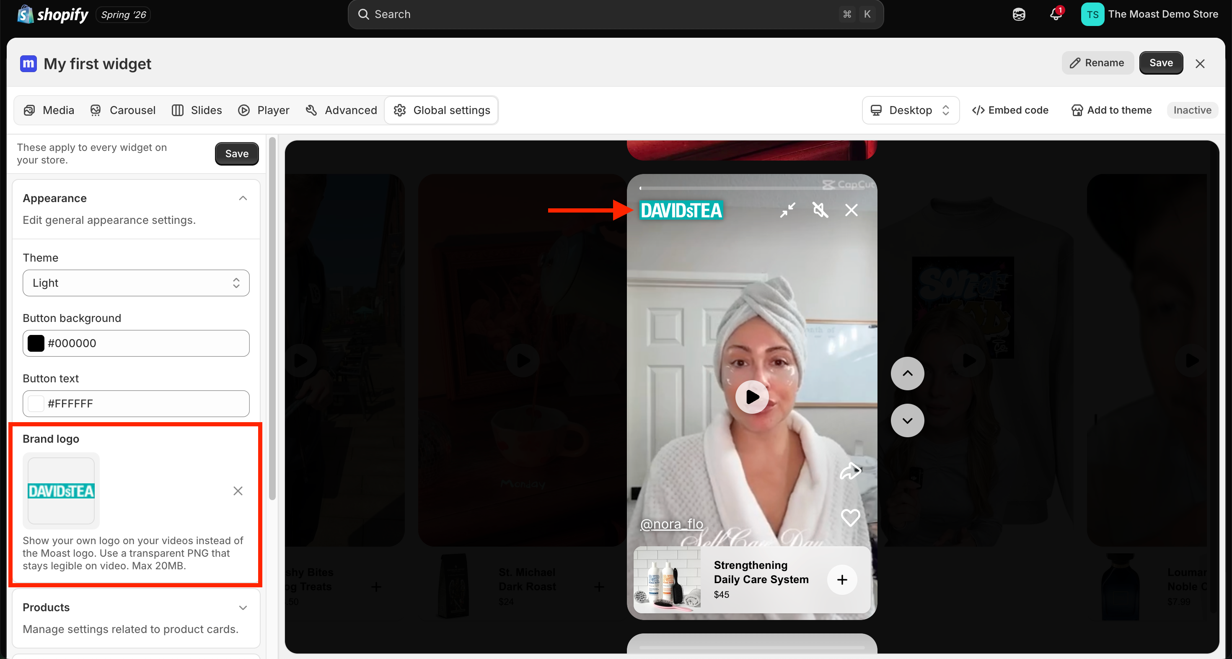Open the Player tab
This screenshot has height=659, width=1232.
264,110
